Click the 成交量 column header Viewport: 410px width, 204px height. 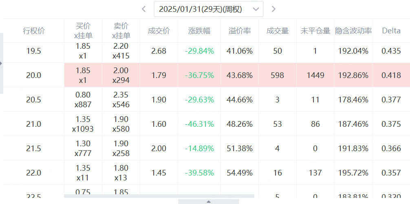(278, 31)
